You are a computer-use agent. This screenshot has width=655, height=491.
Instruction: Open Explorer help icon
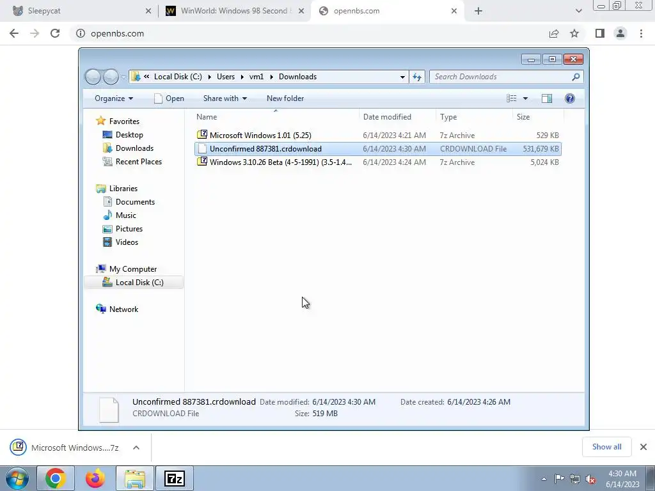[x=570, y=98]
